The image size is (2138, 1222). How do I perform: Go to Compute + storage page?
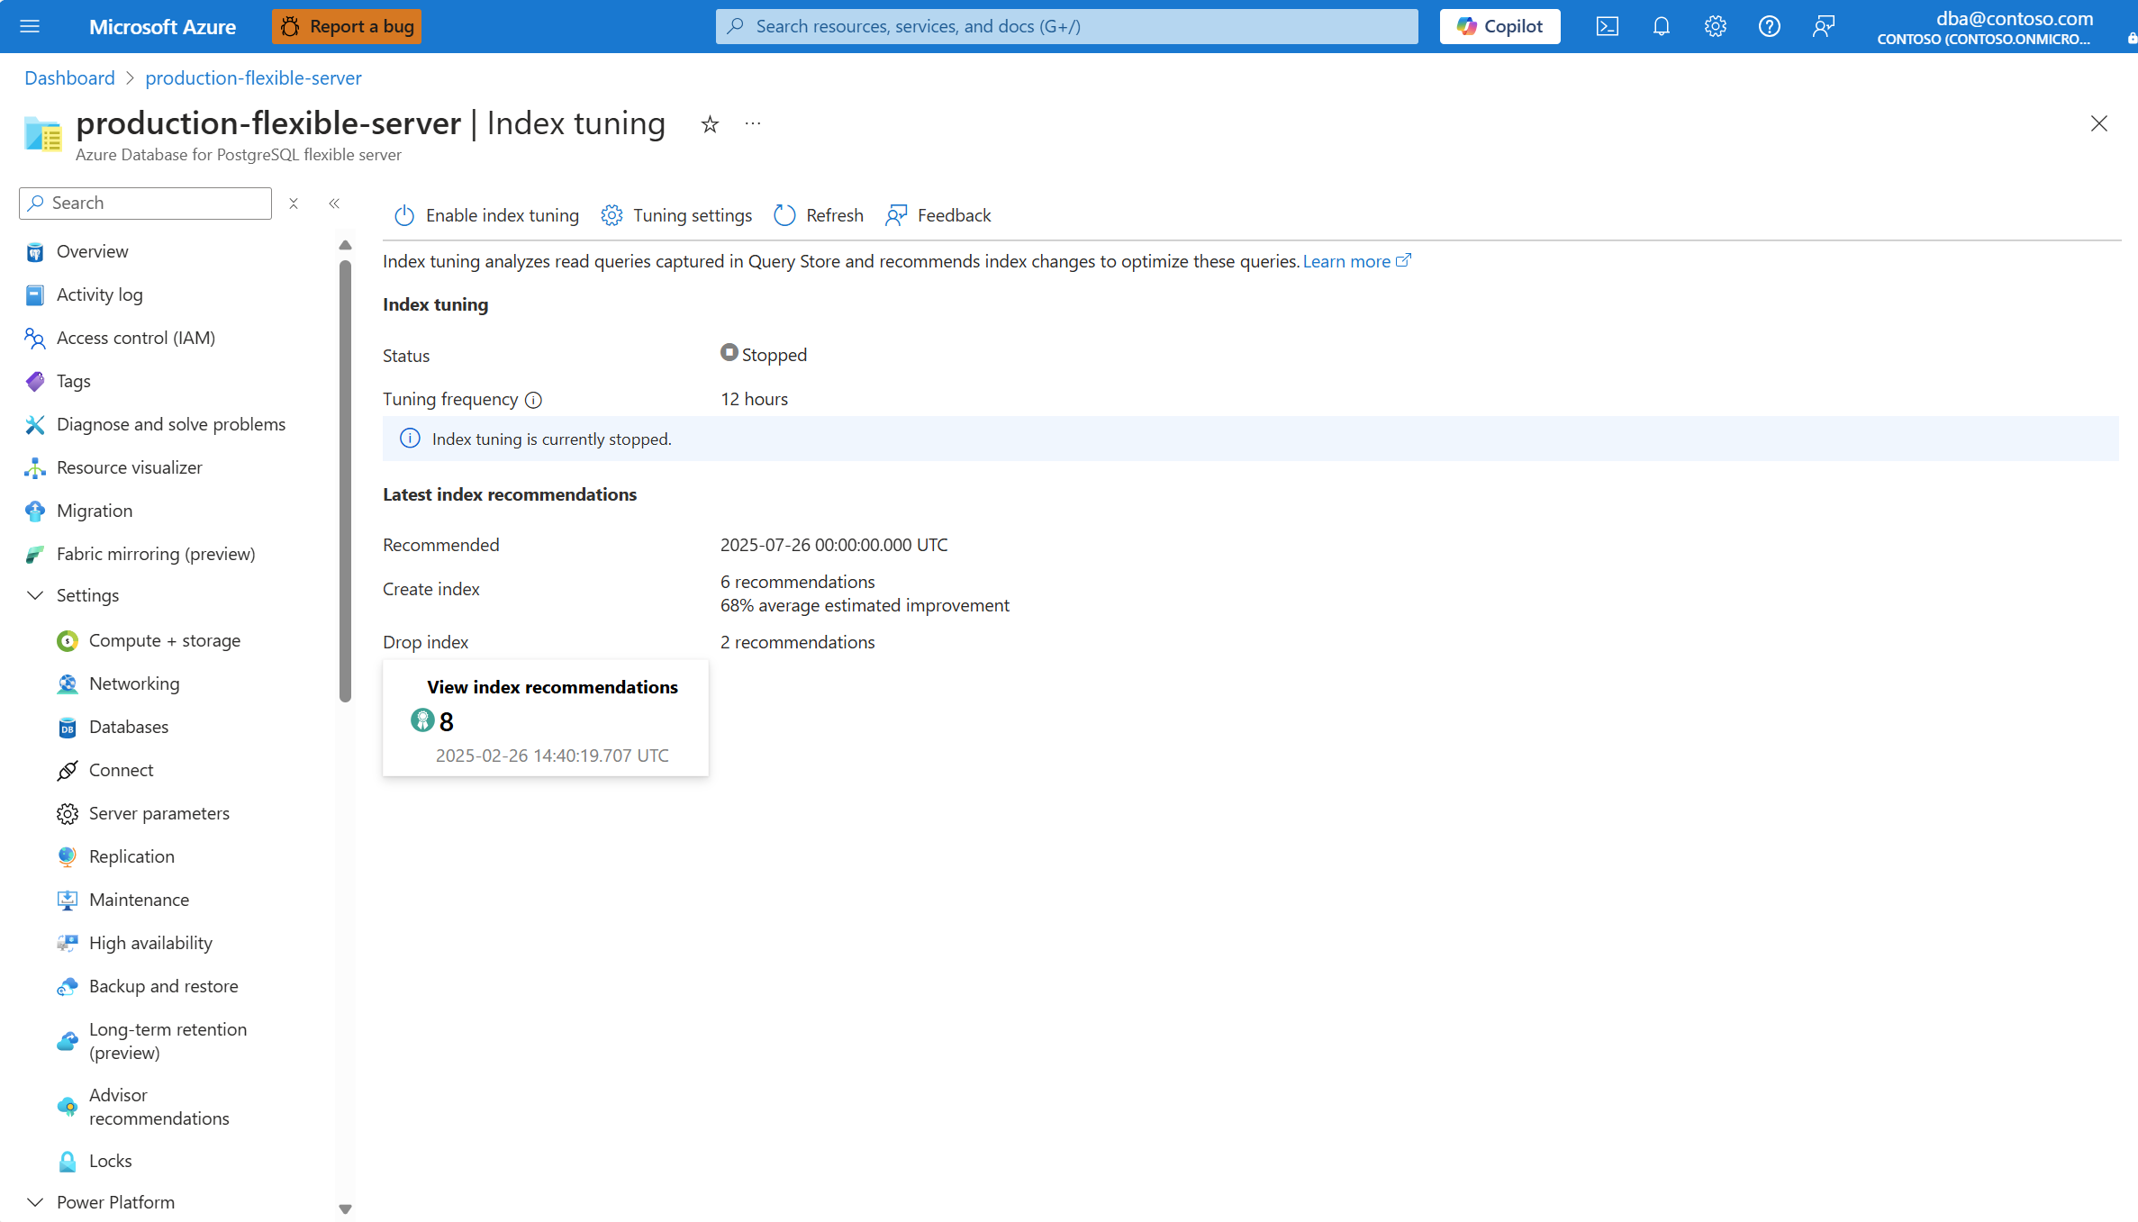[164, 640]
